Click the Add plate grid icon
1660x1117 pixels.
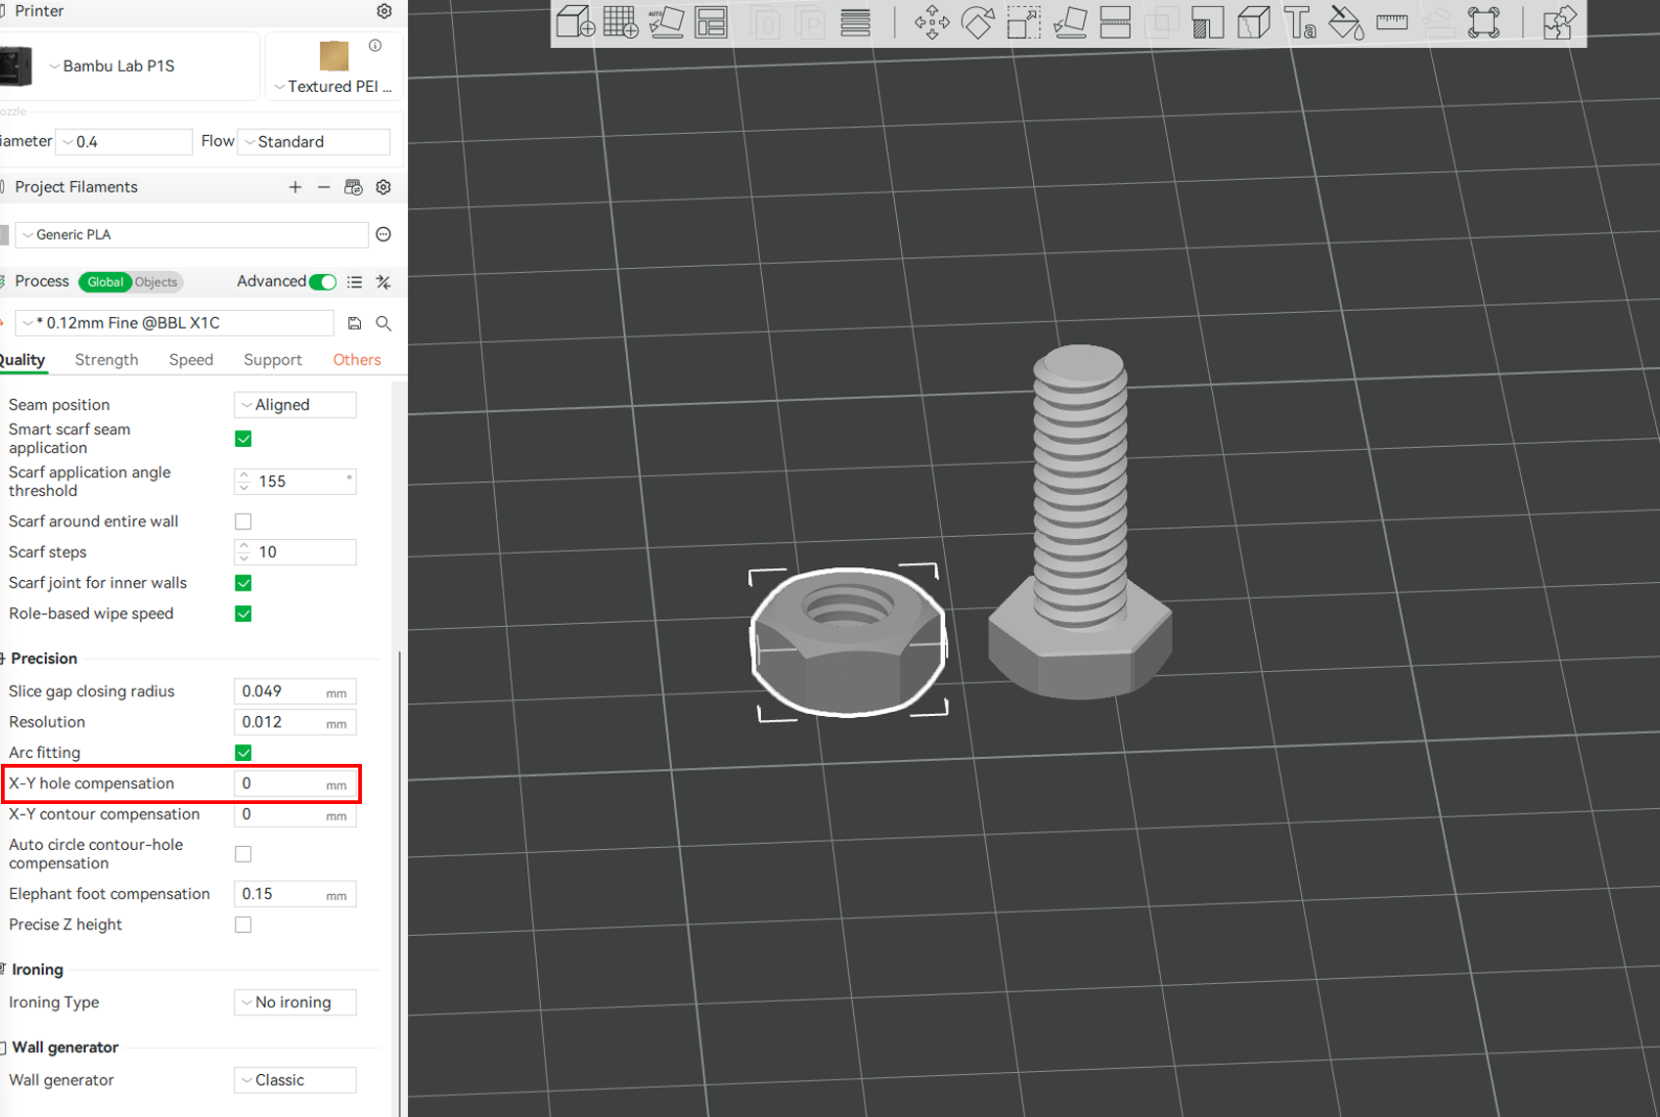[x=620, y=22]
